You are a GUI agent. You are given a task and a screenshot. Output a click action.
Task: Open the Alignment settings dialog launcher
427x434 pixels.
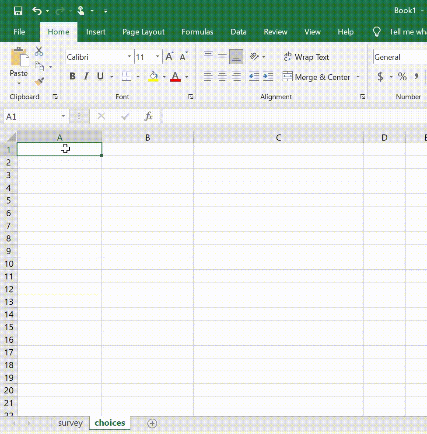(x=362, y=96)
